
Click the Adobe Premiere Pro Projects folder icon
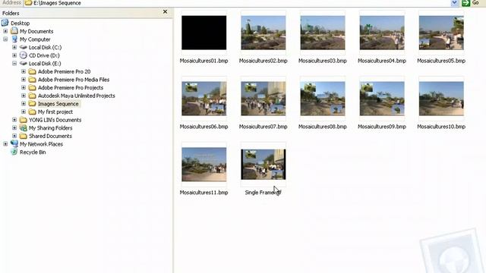point(32,87)
